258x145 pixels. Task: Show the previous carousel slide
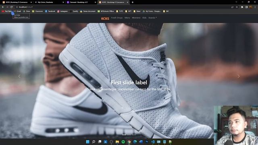[x=19, y=76]
